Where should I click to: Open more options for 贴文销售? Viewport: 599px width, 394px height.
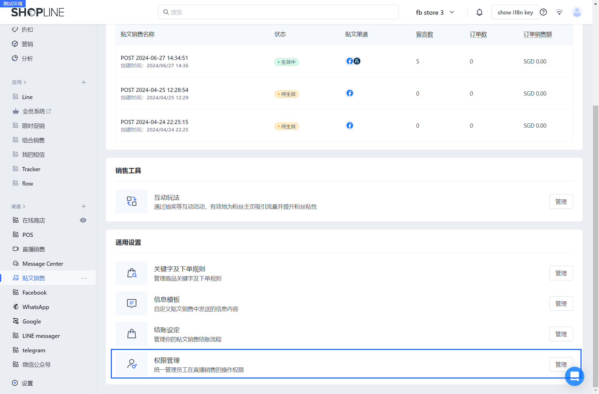(84, 278)
